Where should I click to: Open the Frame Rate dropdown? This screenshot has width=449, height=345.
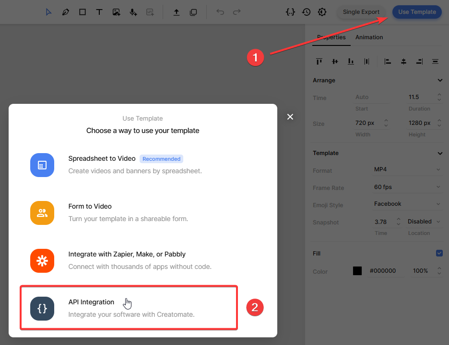(x=407, y=187)
